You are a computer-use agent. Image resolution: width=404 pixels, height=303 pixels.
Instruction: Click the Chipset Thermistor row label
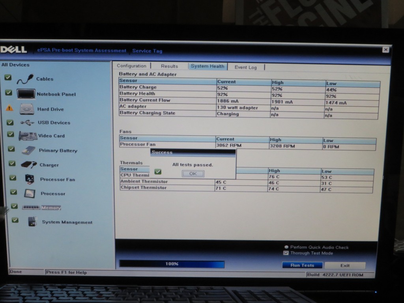143,187
